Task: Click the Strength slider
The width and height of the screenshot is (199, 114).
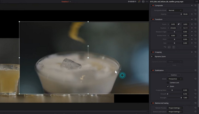Action: pos(175,98)
